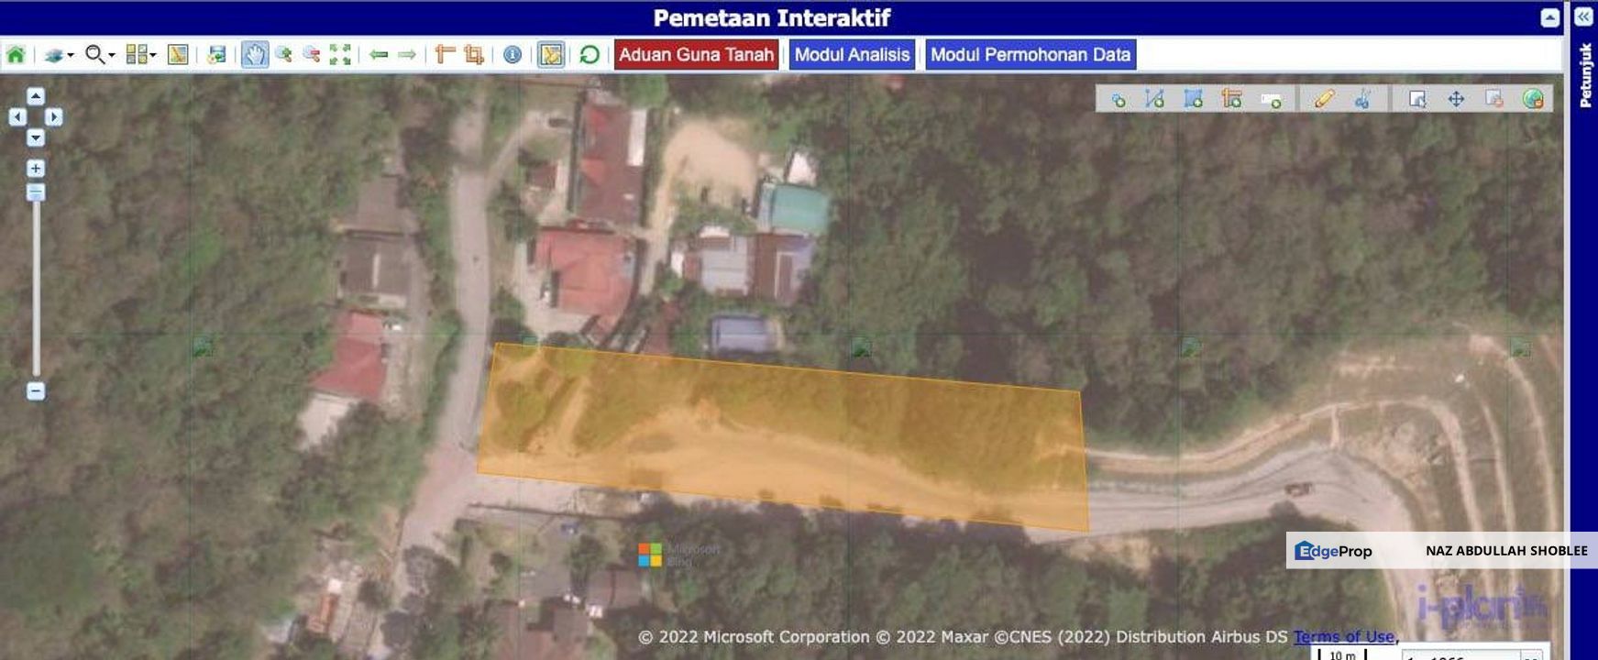Pan the map up with arrow
The width and height of the screenshot is (1598, 660).
[35, 96]
